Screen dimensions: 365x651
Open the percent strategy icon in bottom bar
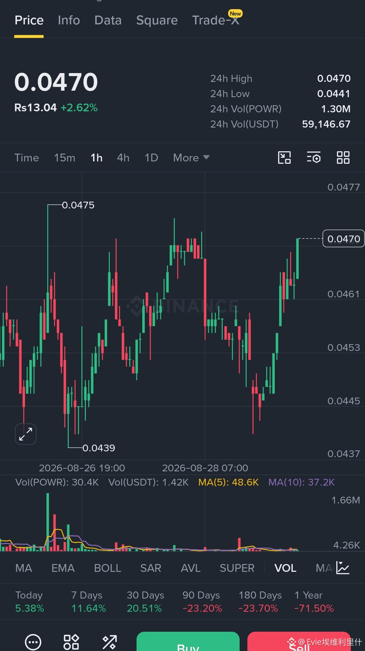point(109,642)
